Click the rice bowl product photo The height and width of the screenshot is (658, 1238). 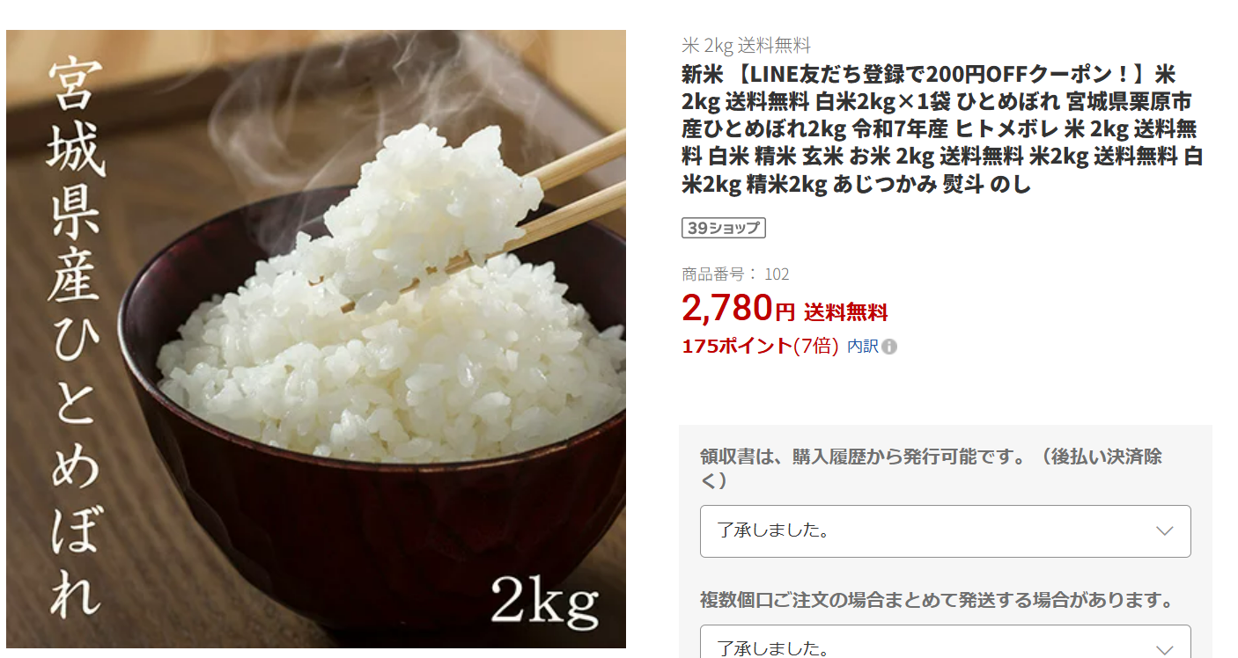pyautogui.click(x=316, y=340)
